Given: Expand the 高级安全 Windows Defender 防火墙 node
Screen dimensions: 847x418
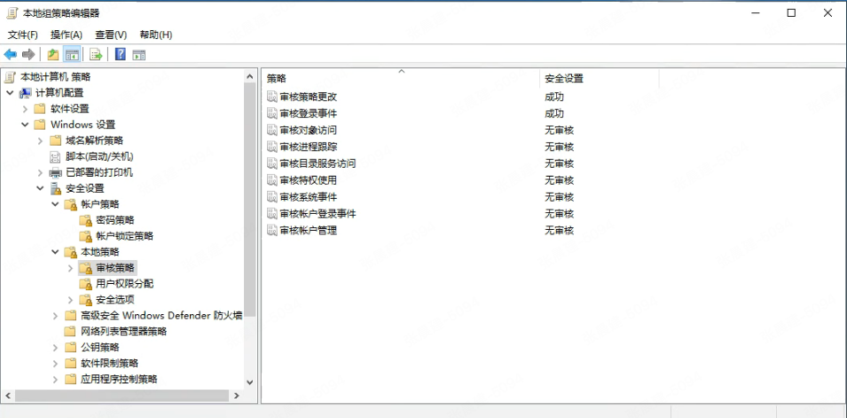Looking at the screenshot, I should pos(55,315).
